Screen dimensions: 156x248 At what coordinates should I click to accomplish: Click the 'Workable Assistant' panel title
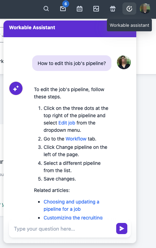click(x=32, y=27)
